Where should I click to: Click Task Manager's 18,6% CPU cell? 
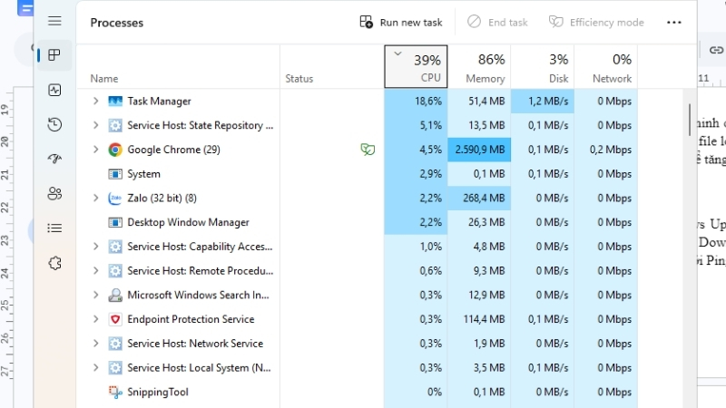click(416, 101)
